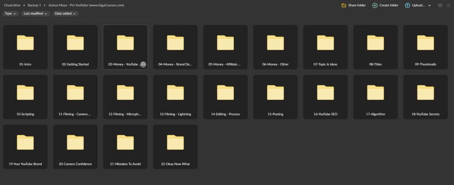Open the 22-Okay Now What folder
The image size is (454, 185).
click(175, 147)
